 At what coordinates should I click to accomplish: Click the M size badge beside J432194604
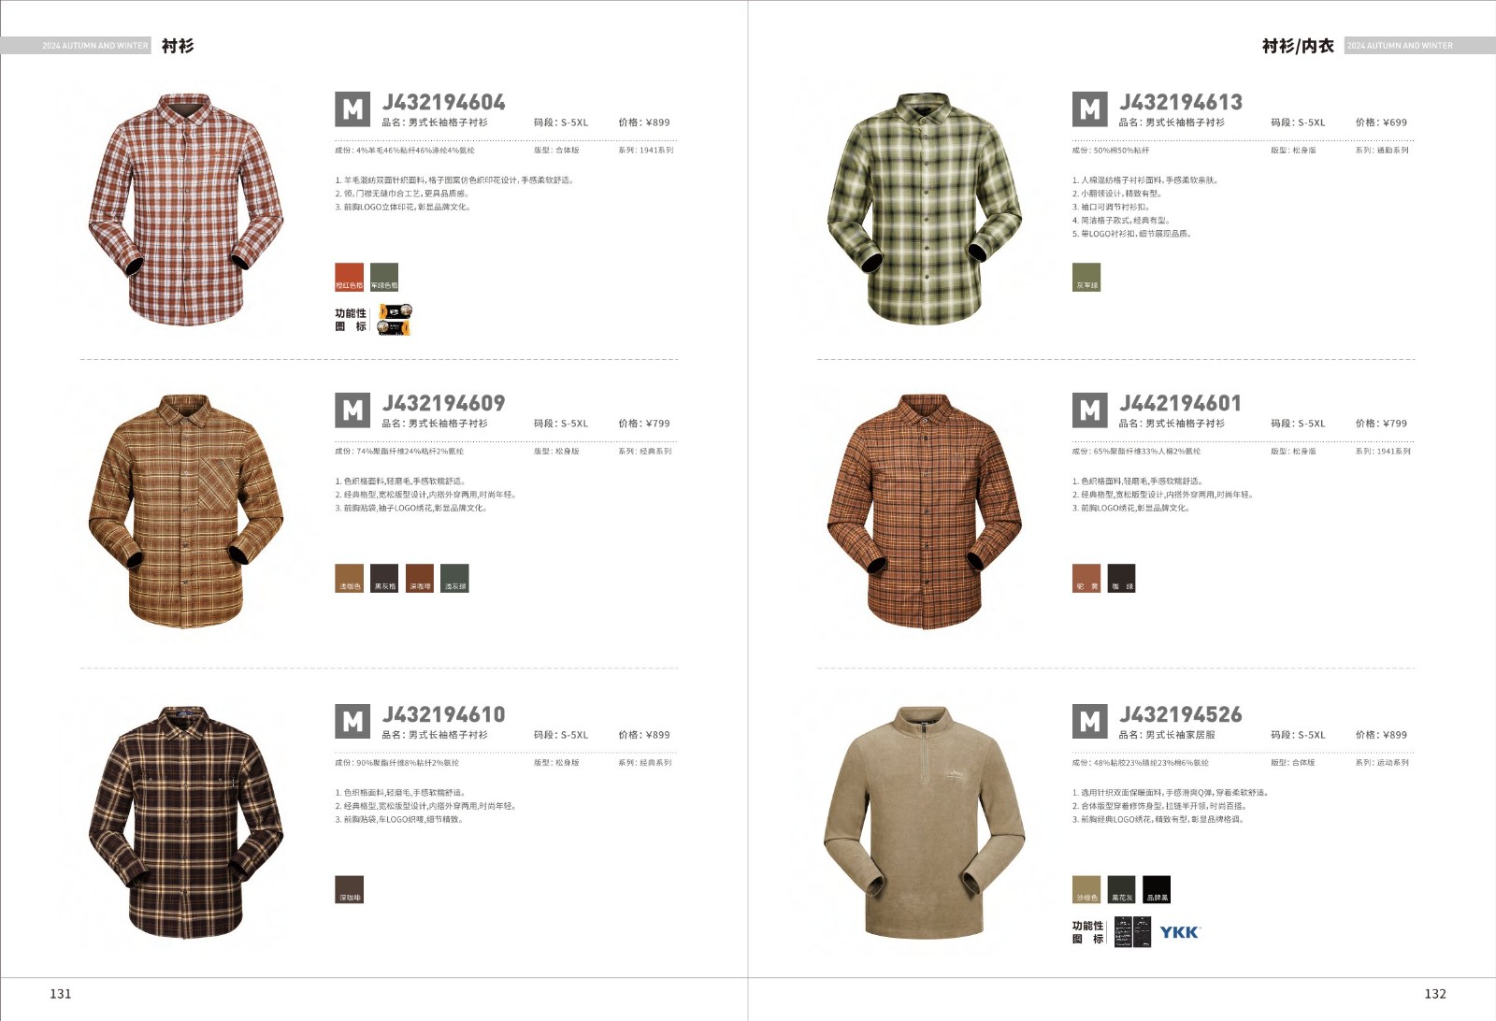(x=352, y=109)
